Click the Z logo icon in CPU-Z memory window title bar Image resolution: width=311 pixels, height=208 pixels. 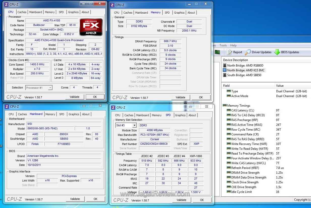click(x=112, y=5)
